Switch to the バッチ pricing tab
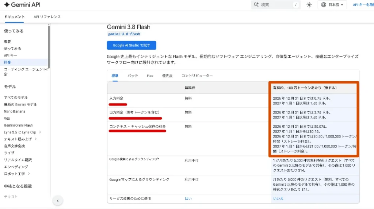Screen dimensions: 374x209 pyautogui.click(x=133, y=76)
